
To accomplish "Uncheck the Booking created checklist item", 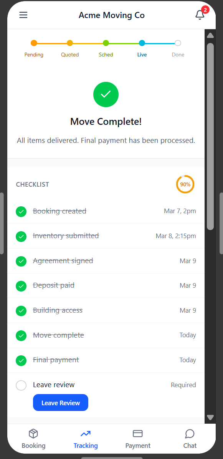I will 21,211.
